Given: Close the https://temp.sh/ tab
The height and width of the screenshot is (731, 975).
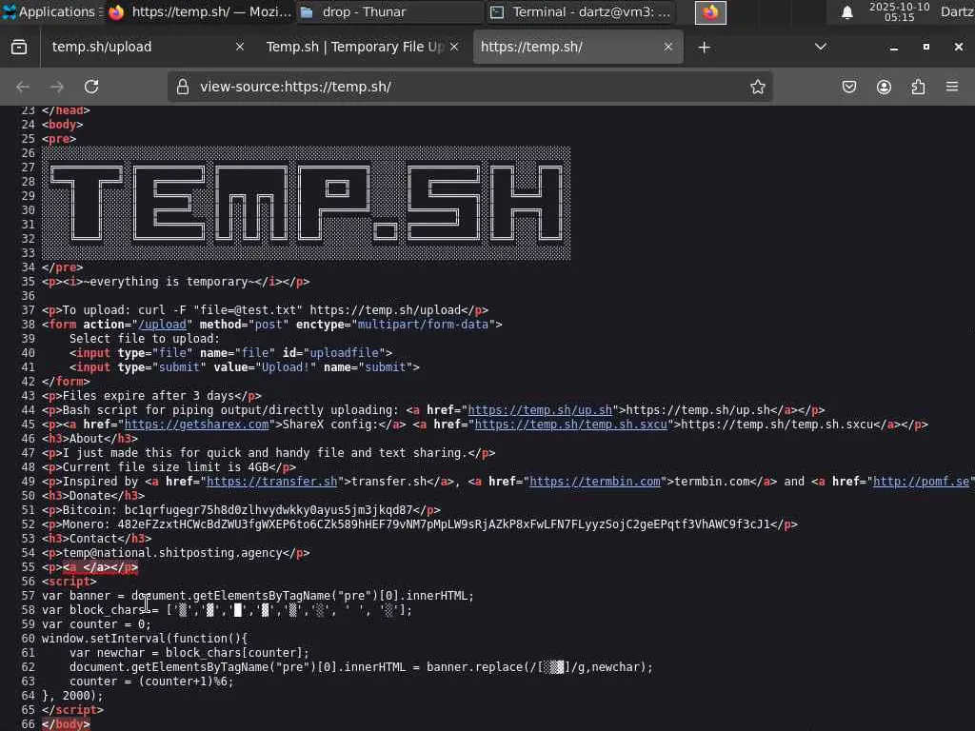Looking at the screenshot, I should coord(668,47).
